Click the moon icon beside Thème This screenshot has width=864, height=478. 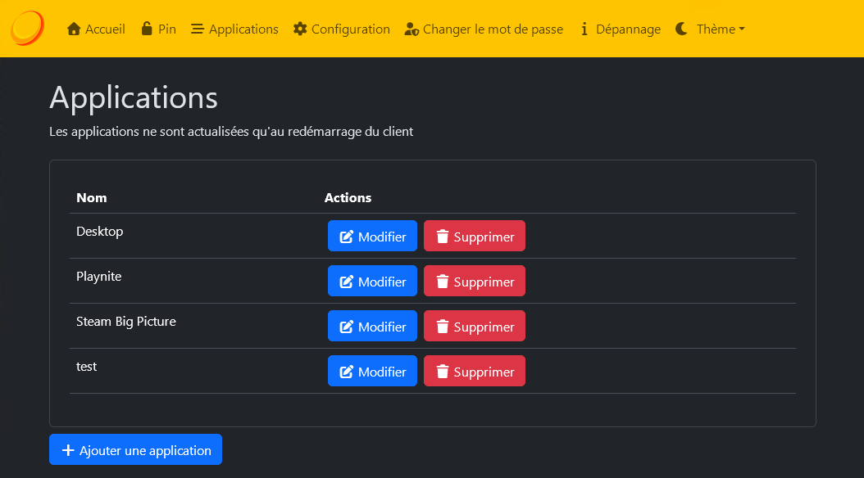[x=682, y=29]
